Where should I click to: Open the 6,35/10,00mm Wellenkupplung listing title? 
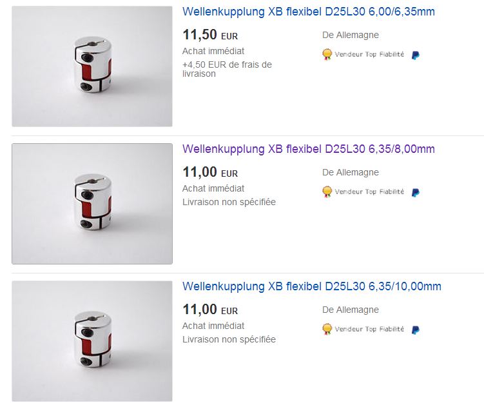312,286
